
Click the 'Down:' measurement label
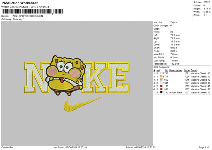click(157, 45)
